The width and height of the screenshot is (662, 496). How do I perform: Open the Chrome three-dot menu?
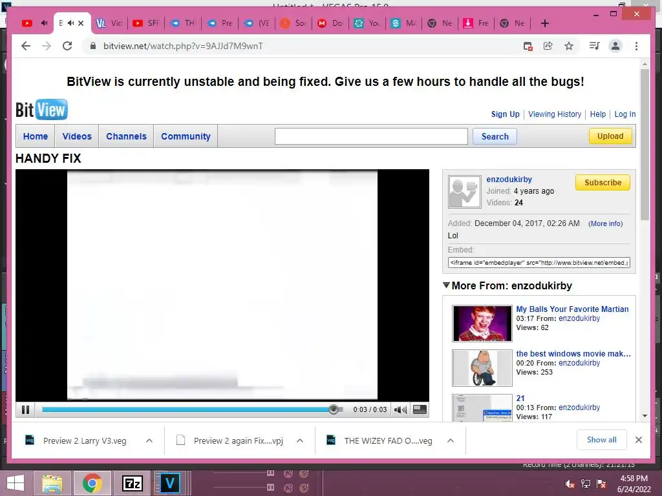(636, 46)
